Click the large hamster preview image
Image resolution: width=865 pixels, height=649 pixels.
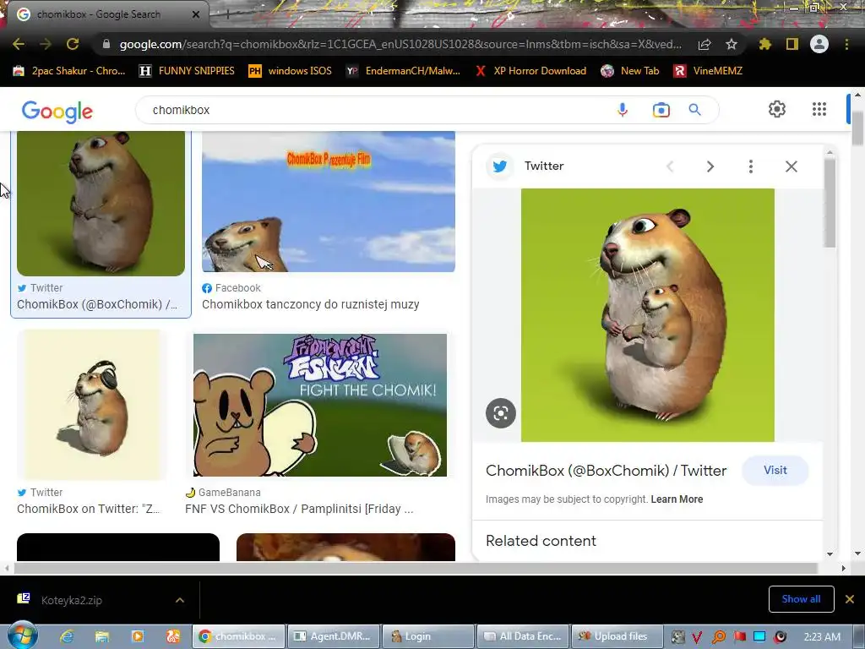(x=648, y=315)
